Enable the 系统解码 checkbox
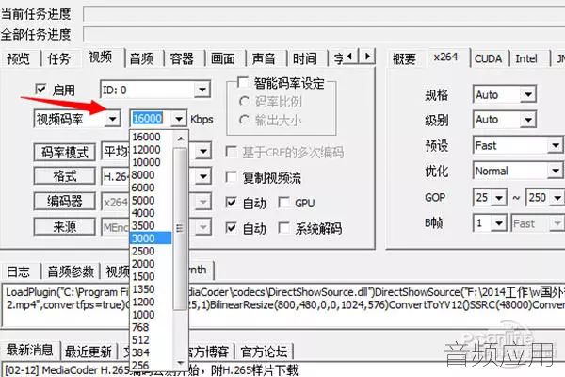The width and height of the screenshot is (565, 377). click(284, 228)
